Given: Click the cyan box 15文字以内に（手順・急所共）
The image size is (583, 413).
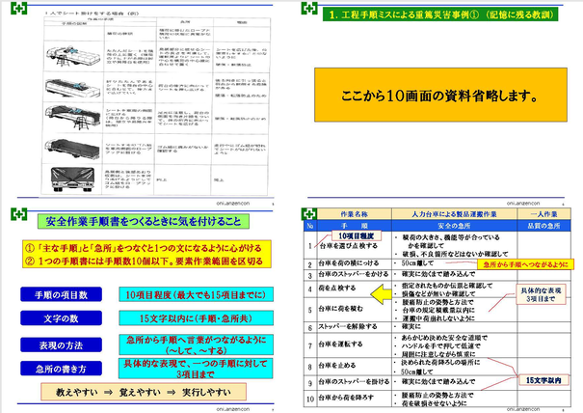Looking at the screenshot, I should point(196,318).
